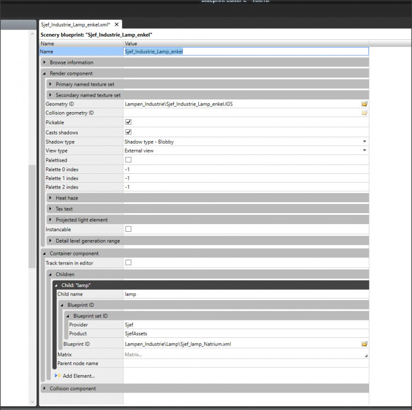Screen dimensions: 412x410
Task: Enable the Instancable checkbox
Action: tap(128, 229)
